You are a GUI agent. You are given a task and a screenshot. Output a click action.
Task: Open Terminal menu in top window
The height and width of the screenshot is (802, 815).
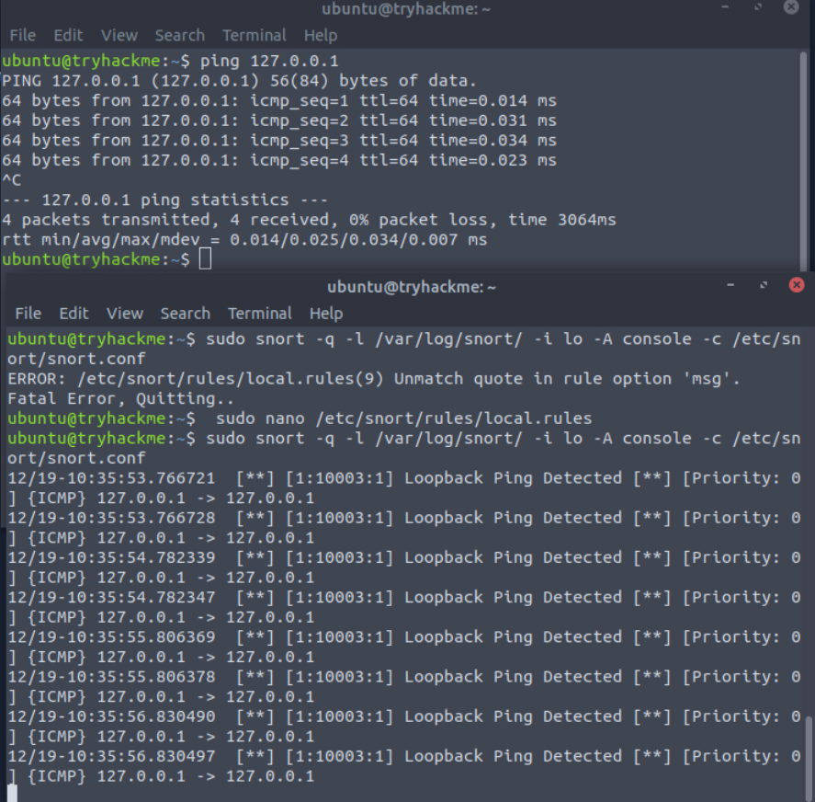point(255,35)
